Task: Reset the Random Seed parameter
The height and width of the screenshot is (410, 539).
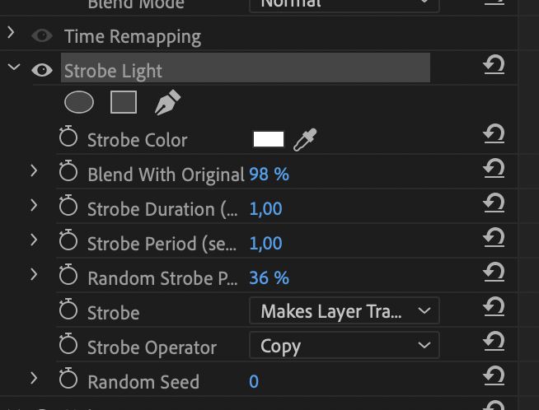Action: 494,376
